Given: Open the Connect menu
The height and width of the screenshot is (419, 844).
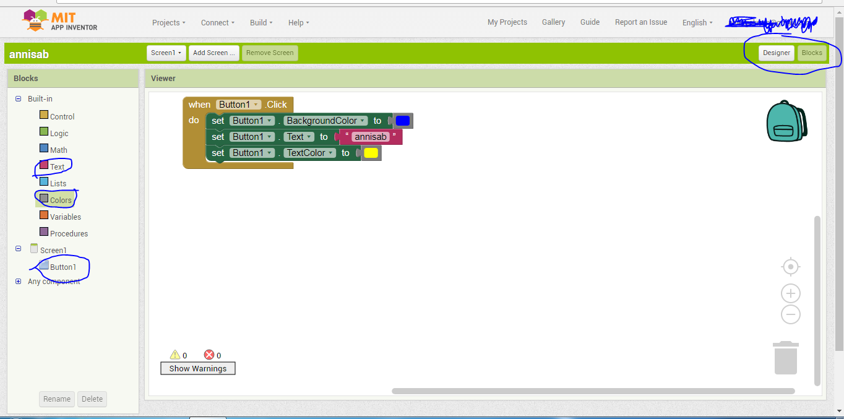Looking at the screenshot, I should click(217, 22).
